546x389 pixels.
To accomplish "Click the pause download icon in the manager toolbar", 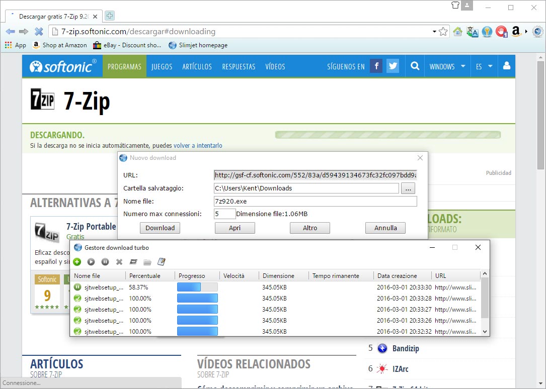I will [105, 262].
